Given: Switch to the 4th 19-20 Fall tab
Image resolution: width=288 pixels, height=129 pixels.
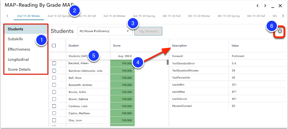Looking at the screenshot, I should (172, 16).
